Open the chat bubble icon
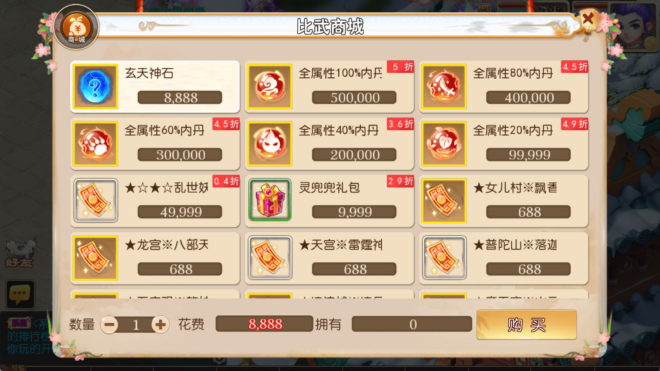The width and height of the screenshot is (660, 371). coord(20,294)
